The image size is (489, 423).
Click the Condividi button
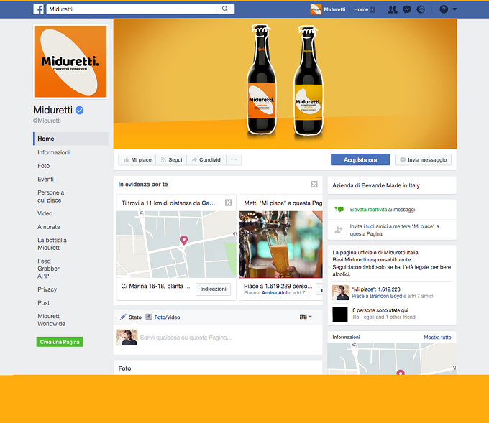206,160
